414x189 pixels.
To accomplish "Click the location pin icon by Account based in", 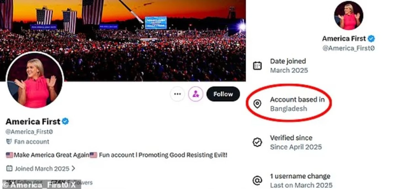I will point(257,104).
